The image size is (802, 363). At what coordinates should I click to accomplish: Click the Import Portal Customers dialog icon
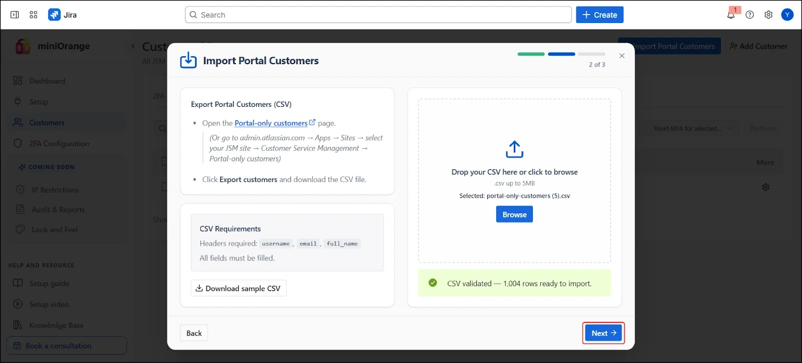(188, 60)
